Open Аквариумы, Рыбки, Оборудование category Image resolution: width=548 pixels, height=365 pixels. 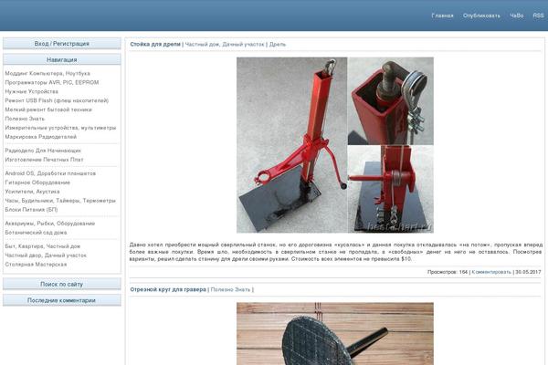point(50,224)
